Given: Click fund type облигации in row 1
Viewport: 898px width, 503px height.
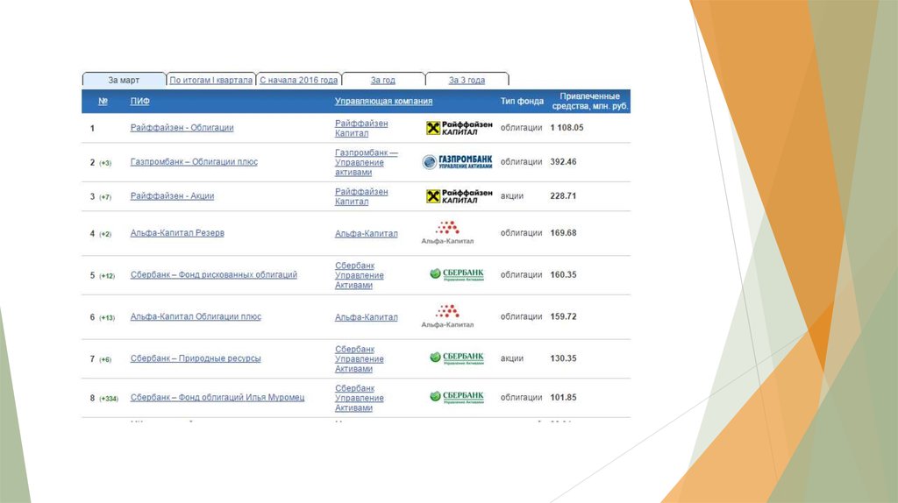Looking at the screenshot, I should coord(521,128).
